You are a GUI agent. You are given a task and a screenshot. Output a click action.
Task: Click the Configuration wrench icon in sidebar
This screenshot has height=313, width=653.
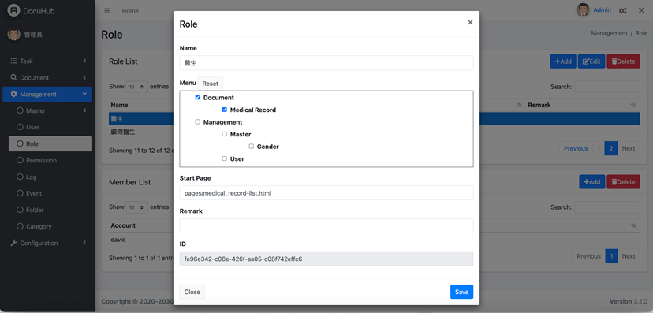pyautogui.click(x=13, y=243)
